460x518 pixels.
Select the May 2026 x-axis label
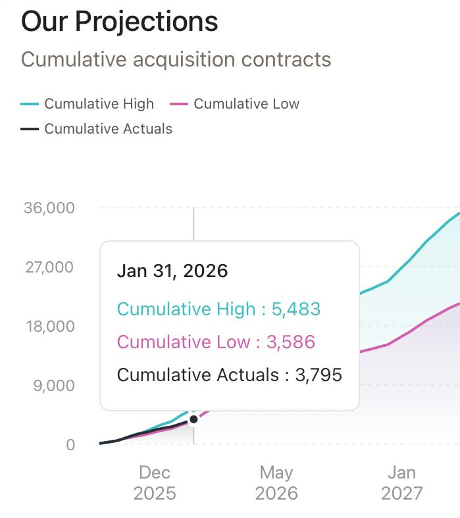coord(276,482)
